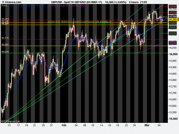Image resolution: width=179 pixels, height=134 pixels.
Task: Click the 15,600 price axis label
Action: [173, 106]
